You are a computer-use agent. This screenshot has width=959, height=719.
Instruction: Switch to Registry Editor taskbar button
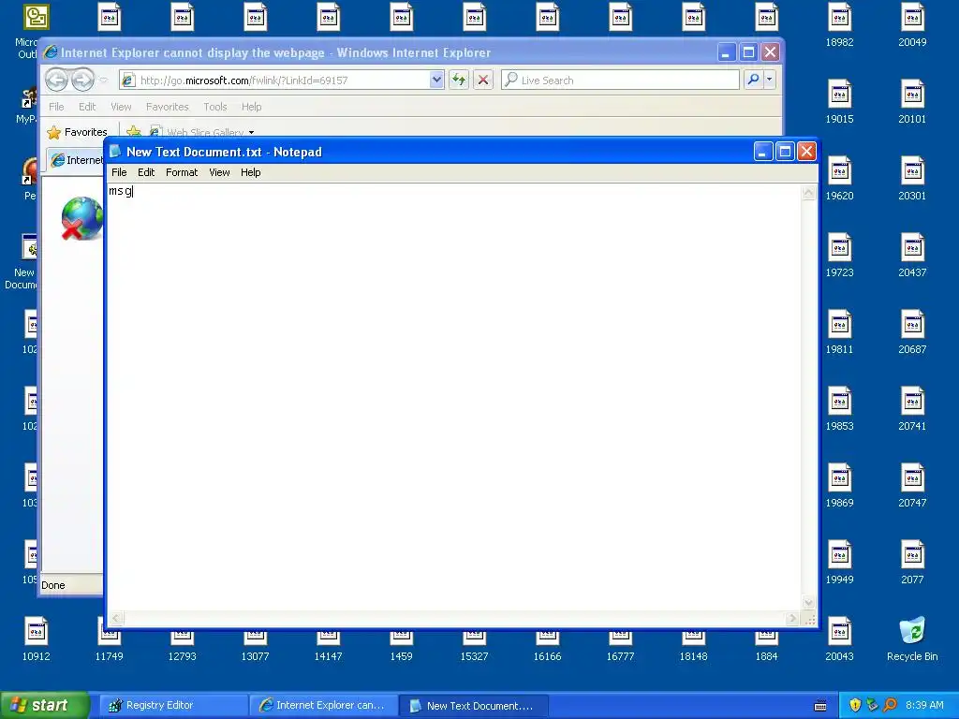pos(172,706)
